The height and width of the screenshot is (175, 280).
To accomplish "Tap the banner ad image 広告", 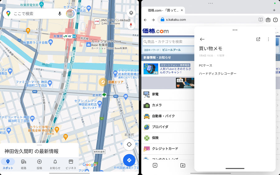I will pyautogui.click(x=185, y=83).
